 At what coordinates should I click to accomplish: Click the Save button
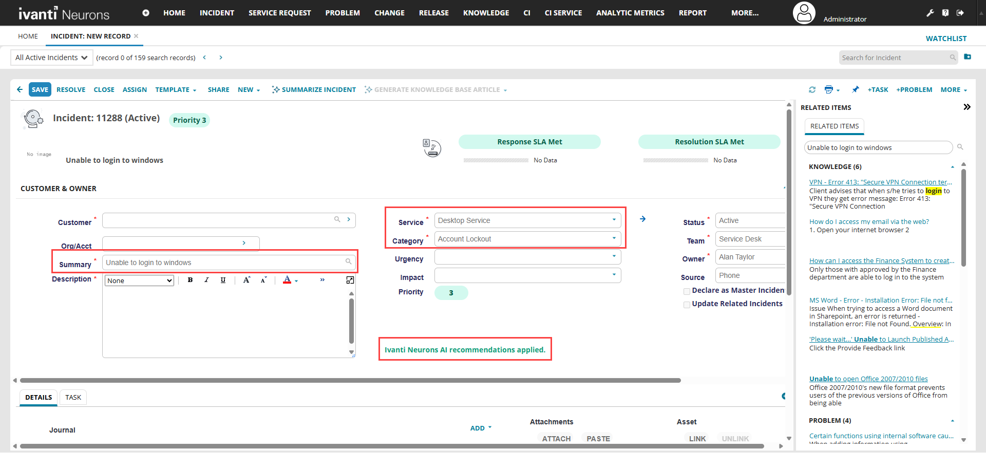[x=40, y=89]
